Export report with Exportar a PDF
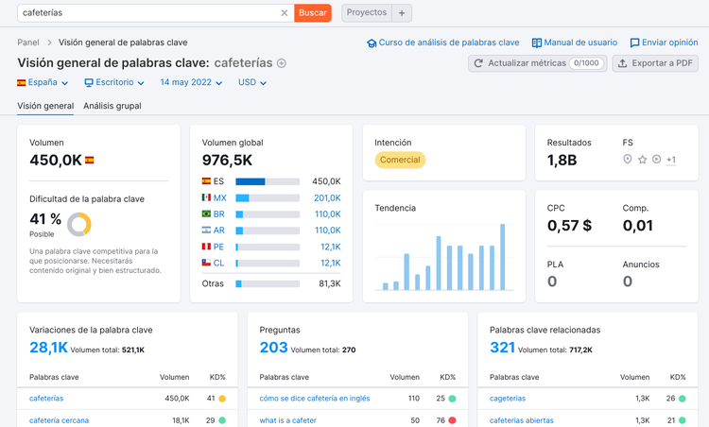Image resolution: width=709 pixels, height=427 pixels. tap(655, 63)
